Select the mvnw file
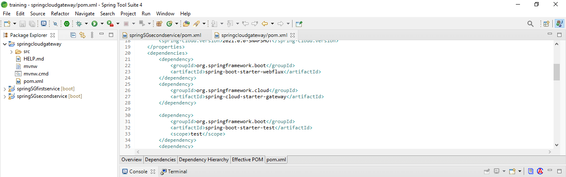The image size is (566, 177). [x=30, y=66]
